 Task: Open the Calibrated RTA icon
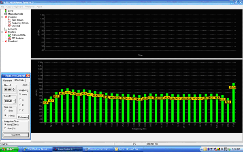click(9, 35)
